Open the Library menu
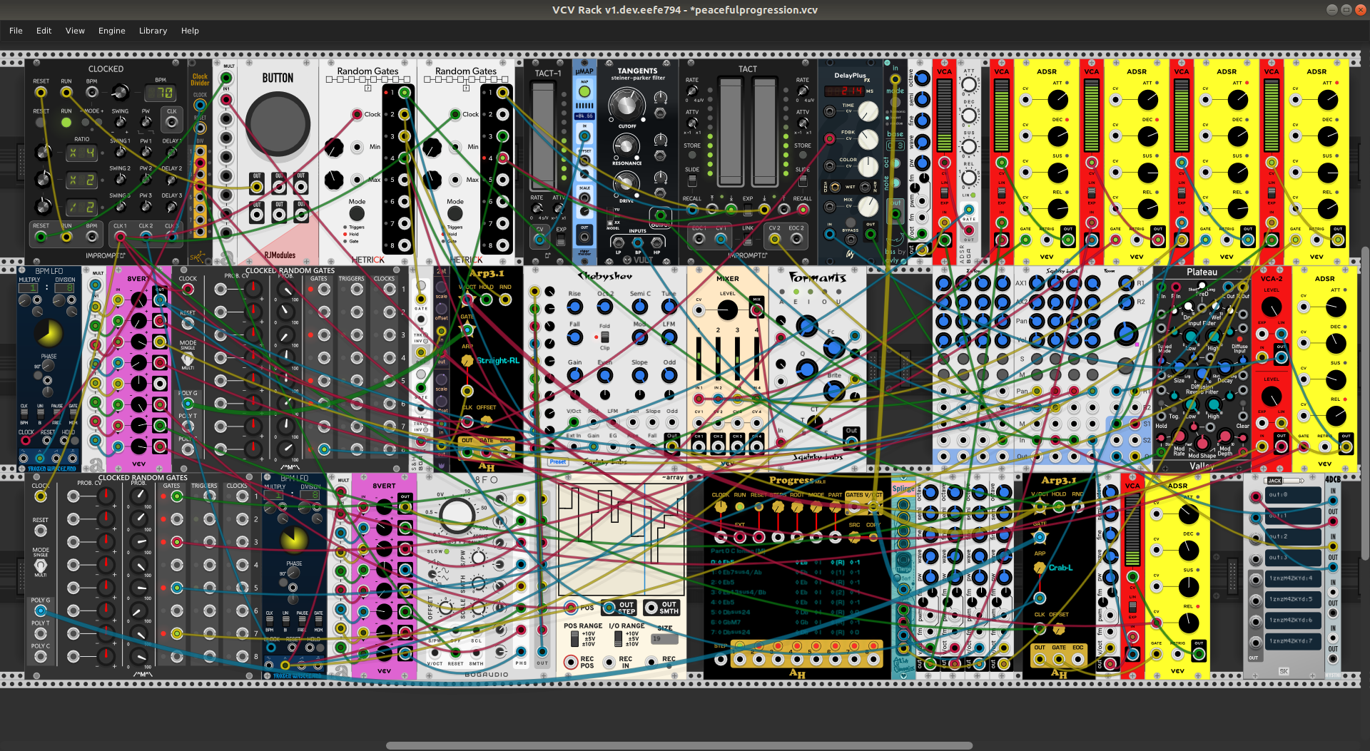The image size is (1370, 751). [153, 31]
